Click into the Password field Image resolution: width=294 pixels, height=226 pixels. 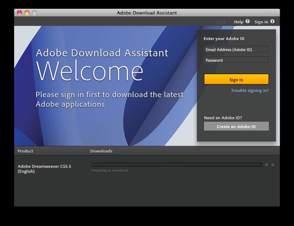[x=236, y=60]
